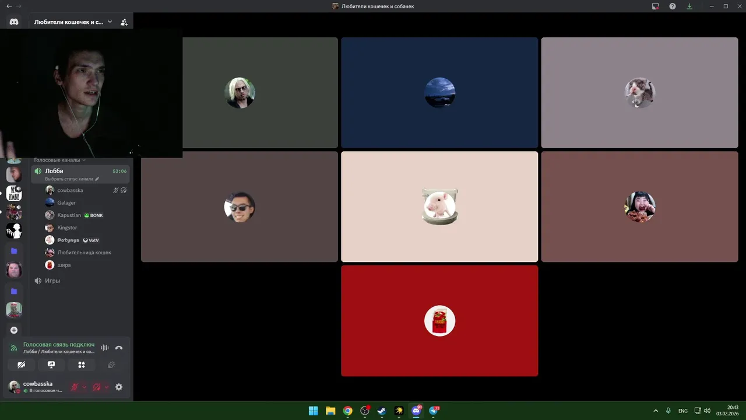Click the VotV tag next to Potynya
Screen dimensions: 746x420
coord(90,240)
